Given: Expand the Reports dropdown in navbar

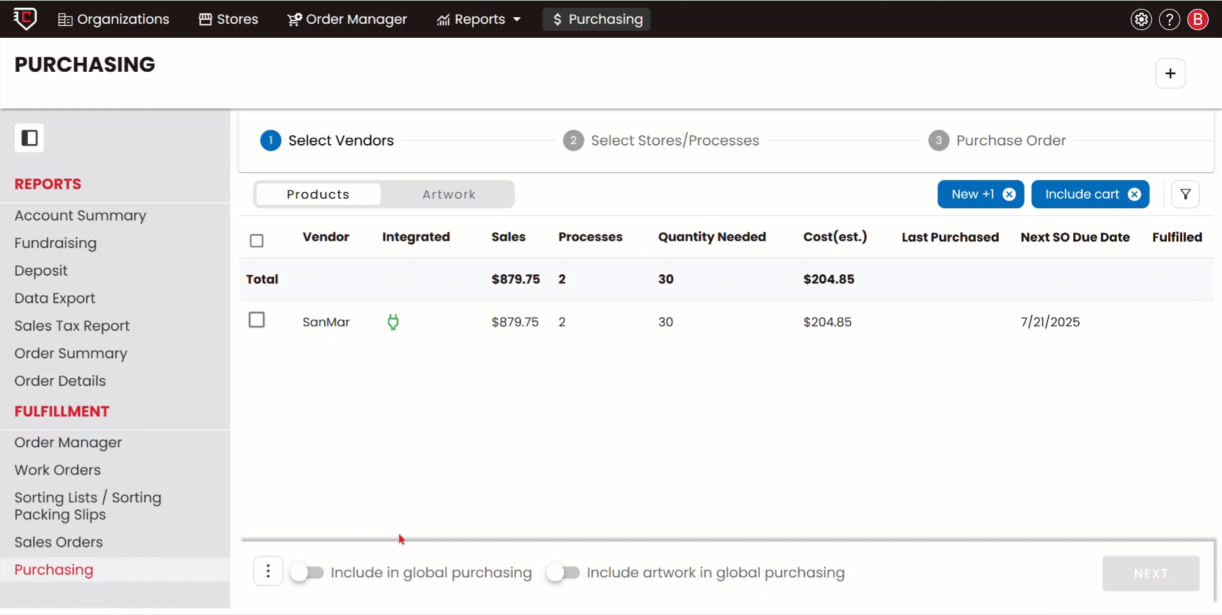Looking at the screenshot, I should 479,19.
